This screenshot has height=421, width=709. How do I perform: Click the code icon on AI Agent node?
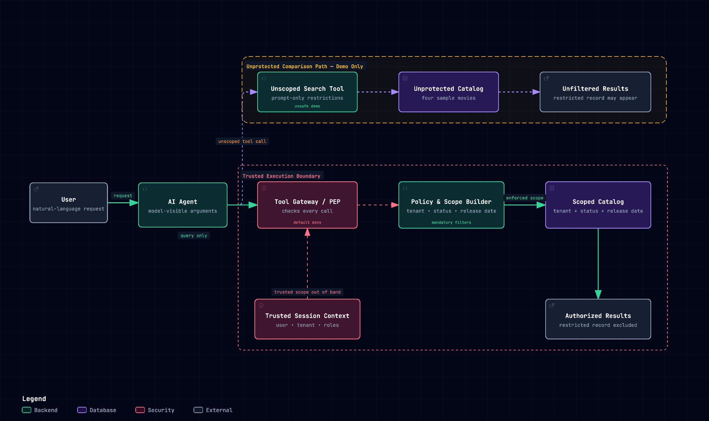[145, 189]
